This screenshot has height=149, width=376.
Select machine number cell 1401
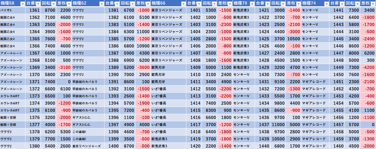(194, 10)
